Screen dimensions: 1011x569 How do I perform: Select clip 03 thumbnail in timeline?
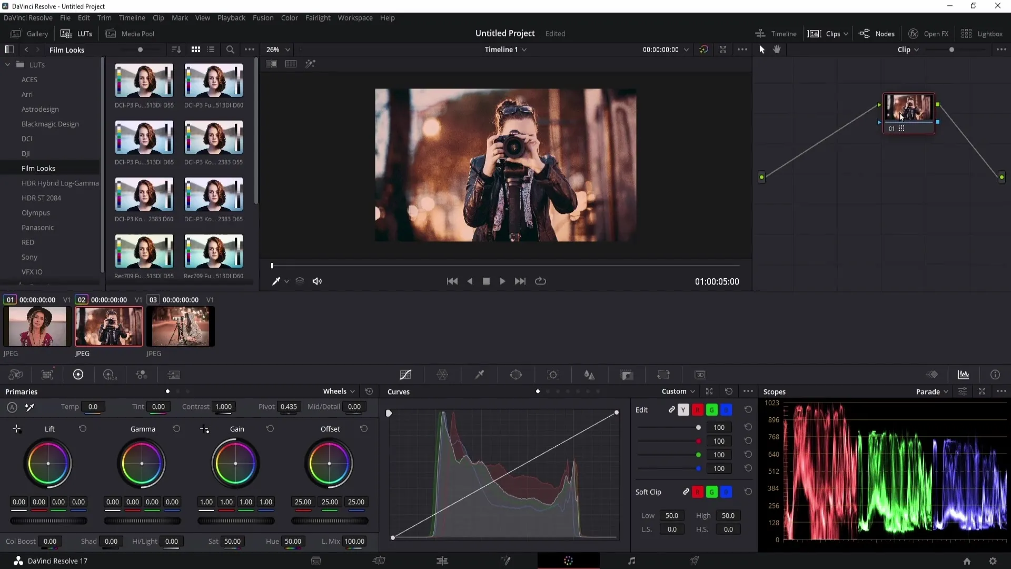click(181, 326)
